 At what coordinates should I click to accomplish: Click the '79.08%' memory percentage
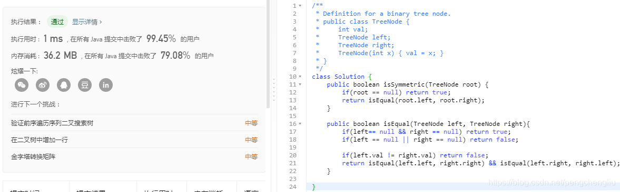point(175,56)
